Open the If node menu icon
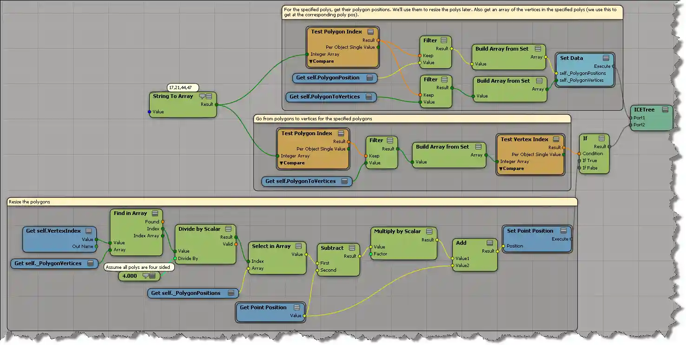686x345 pixels. (601, 138)
